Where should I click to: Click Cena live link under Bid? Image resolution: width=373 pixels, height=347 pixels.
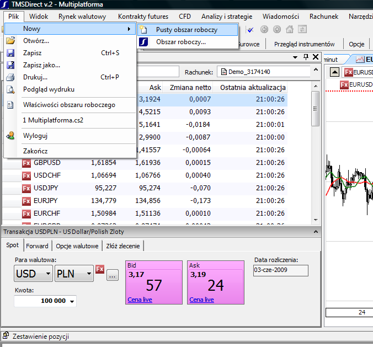(x=140, y=300)
